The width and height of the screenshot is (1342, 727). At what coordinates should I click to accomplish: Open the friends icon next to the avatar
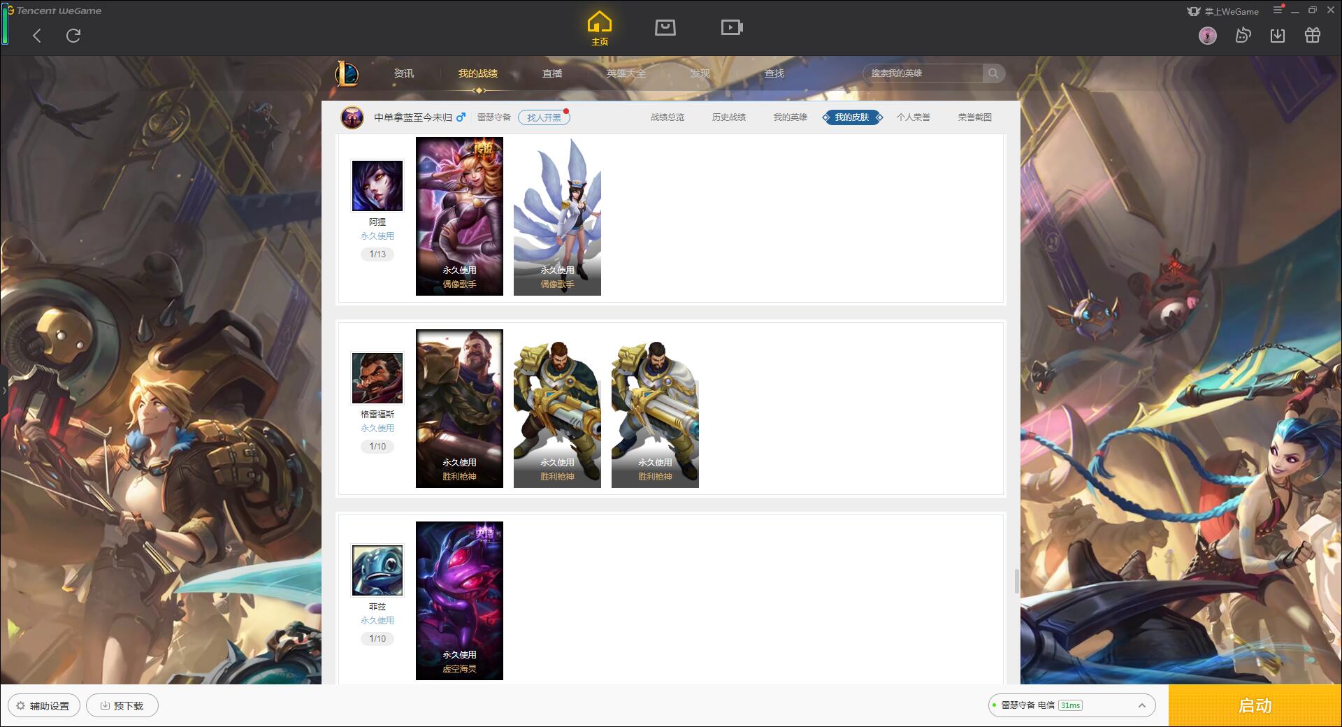(1243, 36)
